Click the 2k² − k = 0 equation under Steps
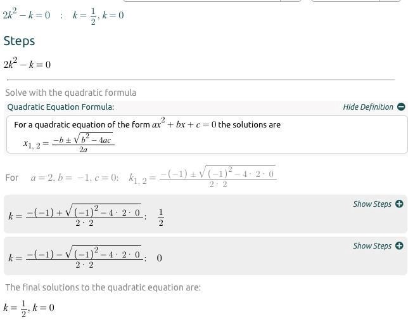Viewport: 408px width, 326px height. pos(27,64)
